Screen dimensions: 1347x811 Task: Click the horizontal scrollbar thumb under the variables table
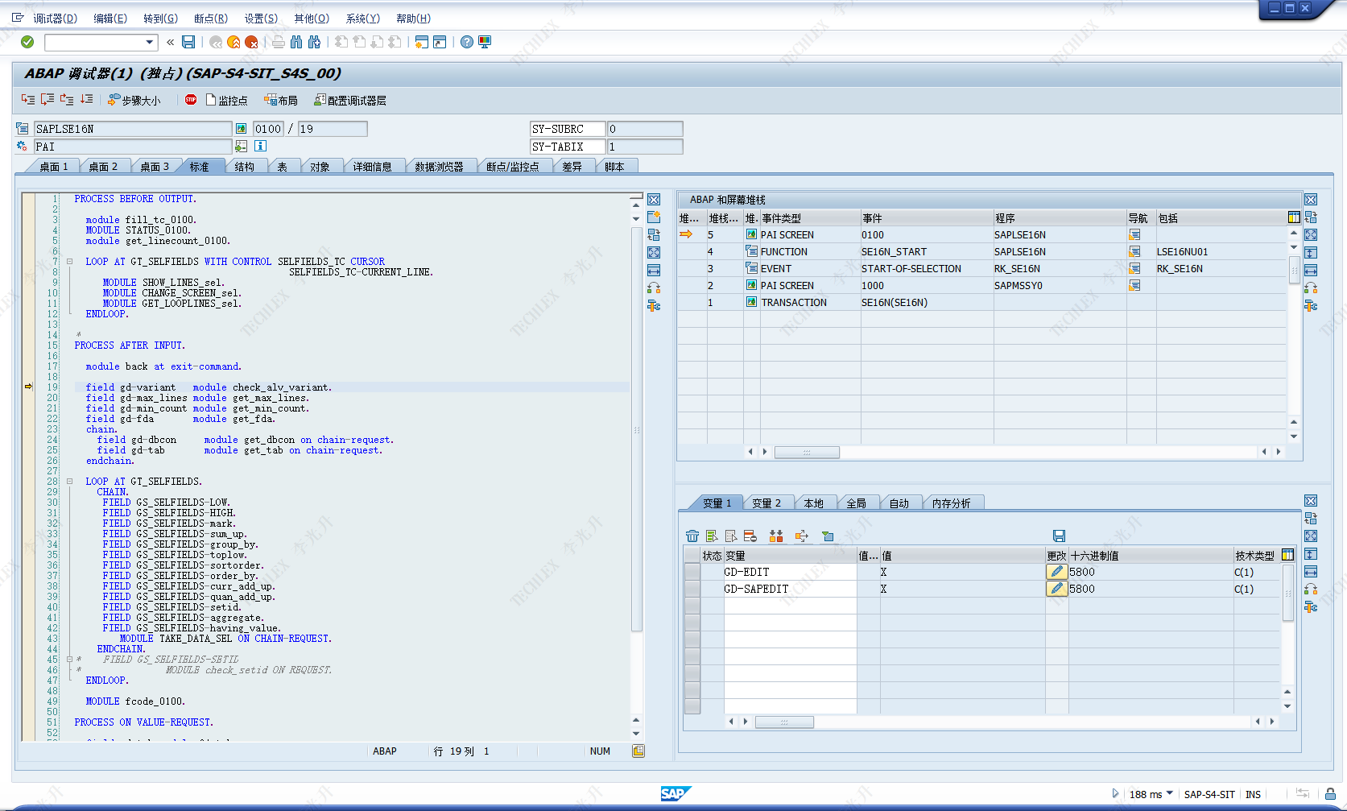784,722
